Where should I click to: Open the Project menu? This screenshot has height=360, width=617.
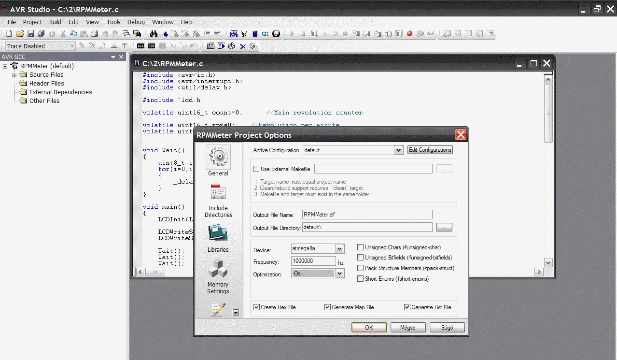pyautogui.click(x=32, y=22)
